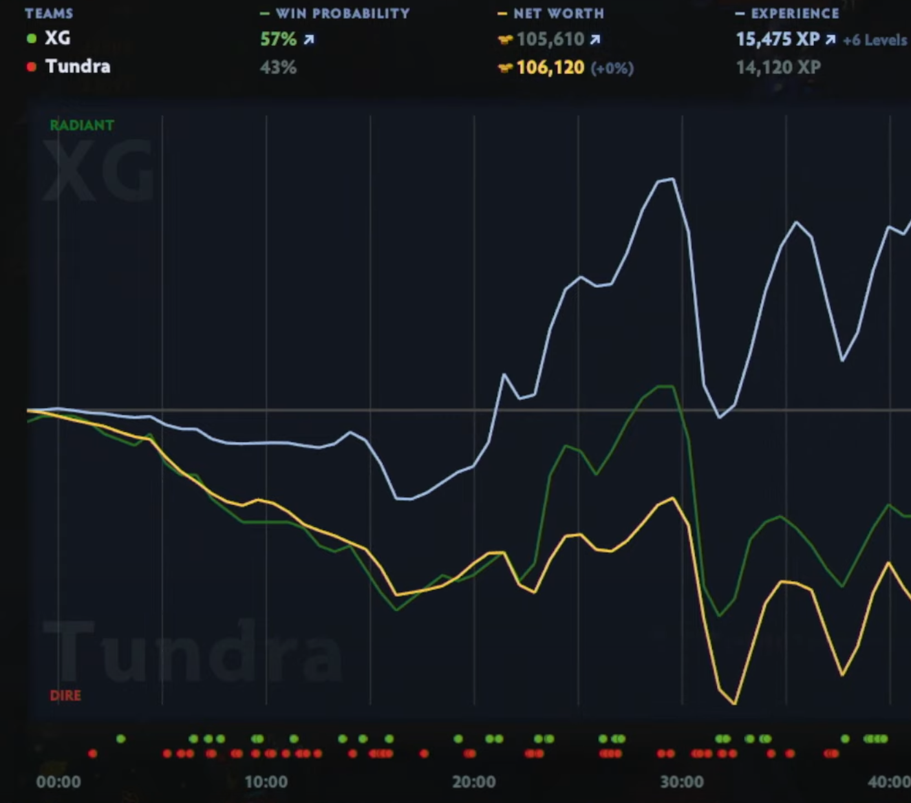Toggle the Win Probability graph line legend
This screenshot has width=911, height=803.
coord(335,13)
